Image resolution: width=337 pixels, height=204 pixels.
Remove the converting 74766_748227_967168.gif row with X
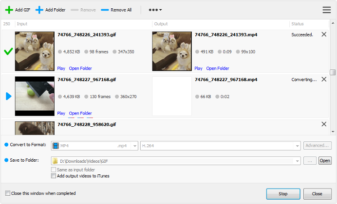pyautogui.click(x=324, y=79)
